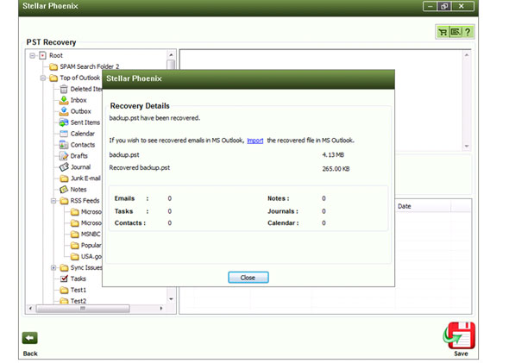Click the Notes sticky icon
The width and height of the screenshot is (509, 363).
(64, 190)
